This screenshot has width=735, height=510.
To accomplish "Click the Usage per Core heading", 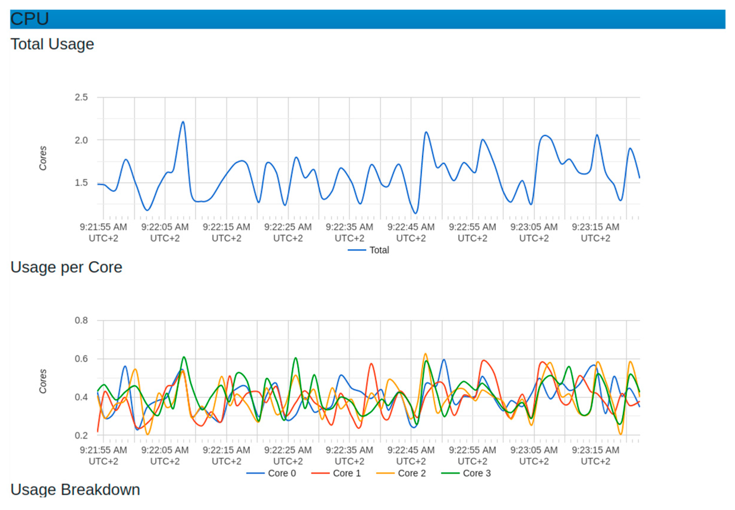I will pos(66,267).
